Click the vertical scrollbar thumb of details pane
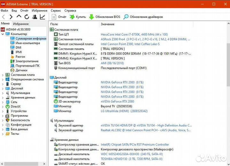 [x=228, y=65]
